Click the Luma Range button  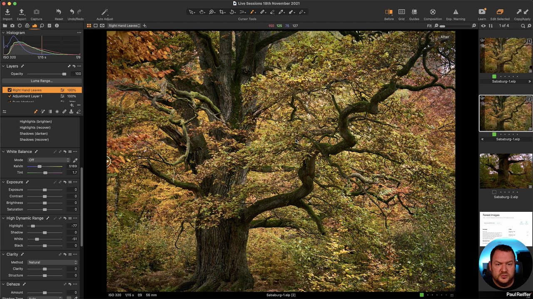[x=41, y=81]
